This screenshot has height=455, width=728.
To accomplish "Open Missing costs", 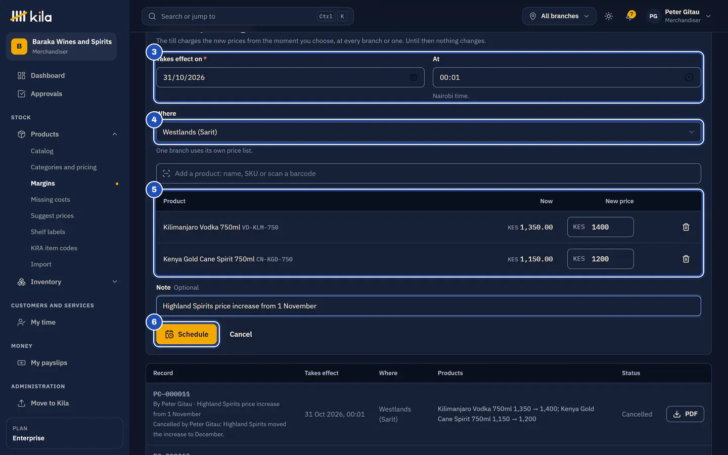I will tap(51, 199).
